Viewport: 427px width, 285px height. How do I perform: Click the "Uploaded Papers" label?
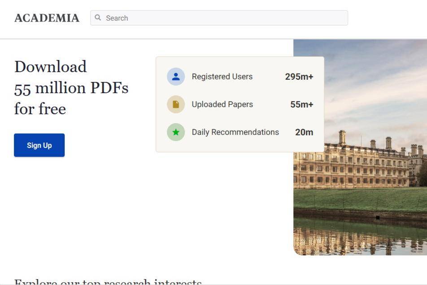point(222,104)
